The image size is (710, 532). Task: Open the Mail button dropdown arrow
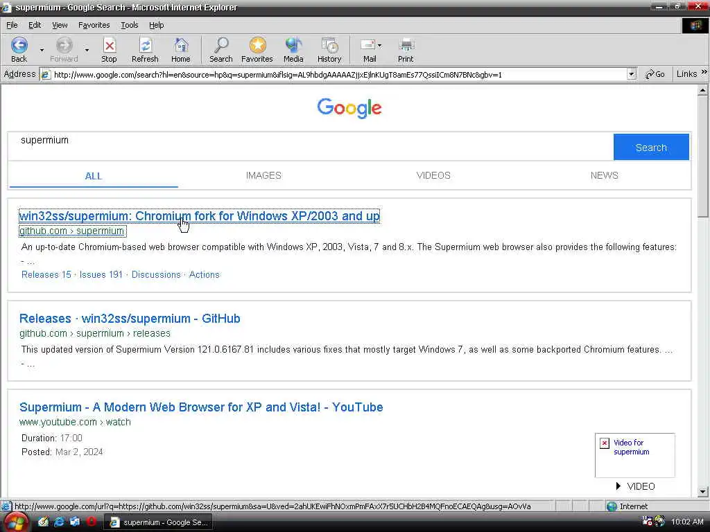(x=379, y=45)
